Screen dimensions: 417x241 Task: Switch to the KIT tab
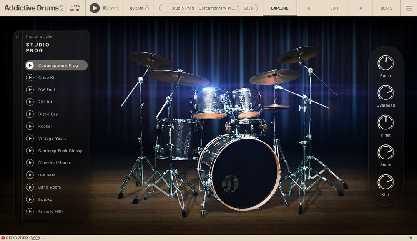click(x=309, y=8)
